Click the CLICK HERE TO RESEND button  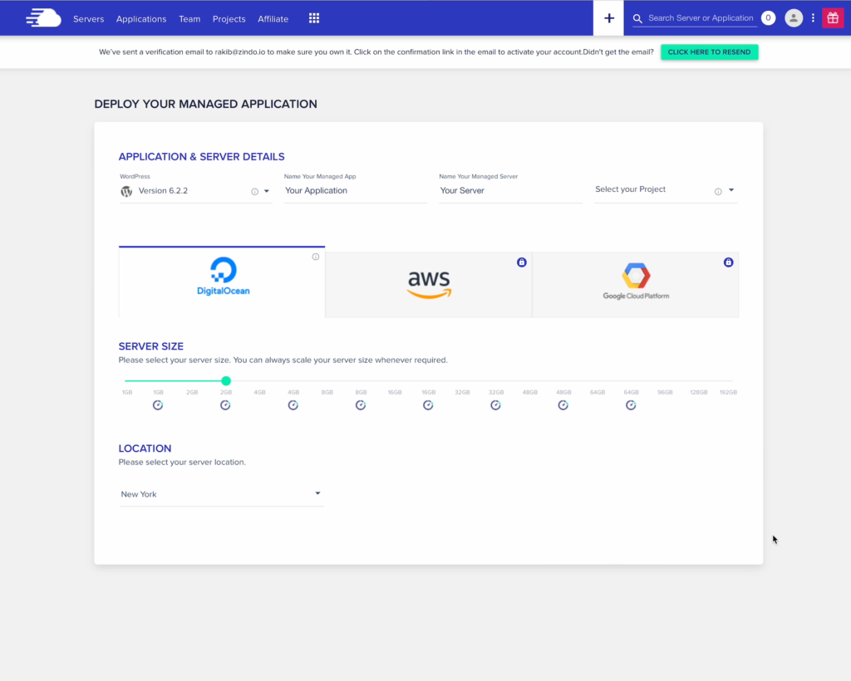click(710, 52)
